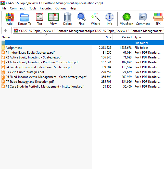Open the Commands menu
Image resolution: width=164 pixels, height=169 pixels.
tap(18, 8)
